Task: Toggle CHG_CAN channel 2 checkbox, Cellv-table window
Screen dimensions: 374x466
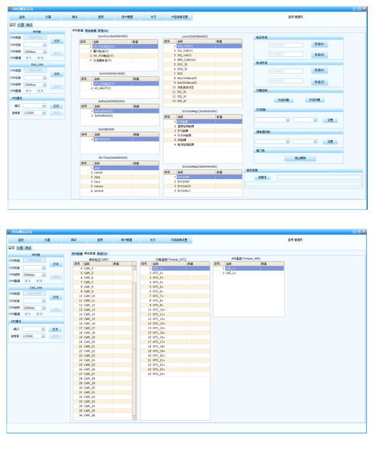Action: click(38, 314)
